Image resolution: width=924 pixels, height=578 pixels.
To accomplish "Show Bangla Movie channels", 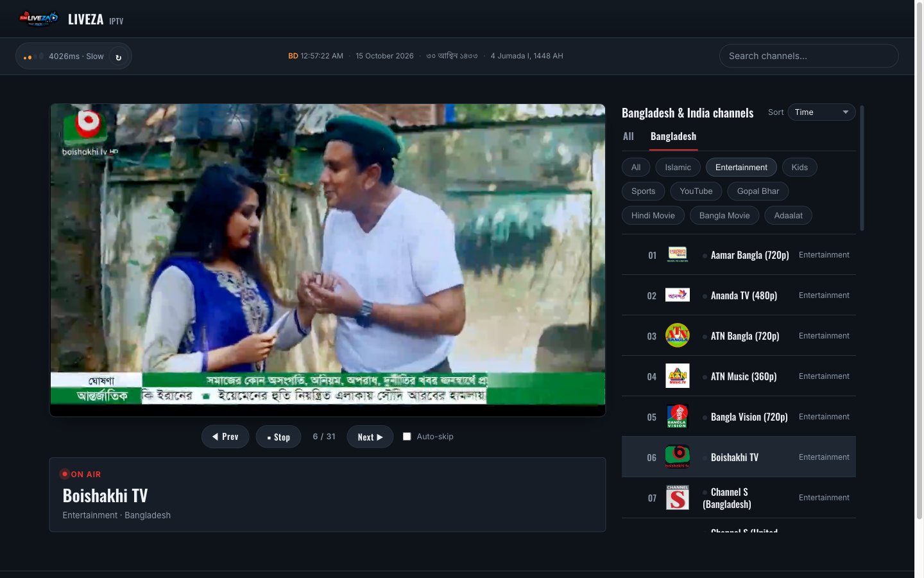I will point(724,216).
